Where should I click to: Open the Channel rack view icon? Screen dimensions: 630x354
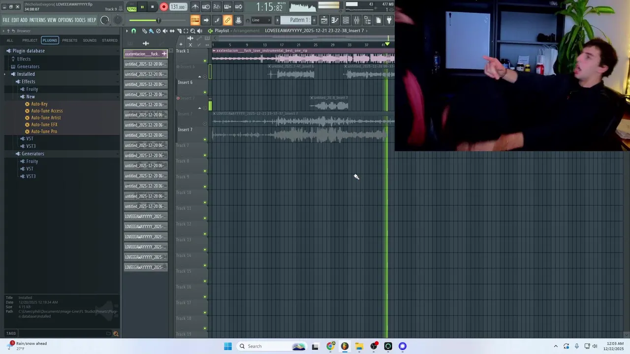pyautogui.click(x=346, y=20)
